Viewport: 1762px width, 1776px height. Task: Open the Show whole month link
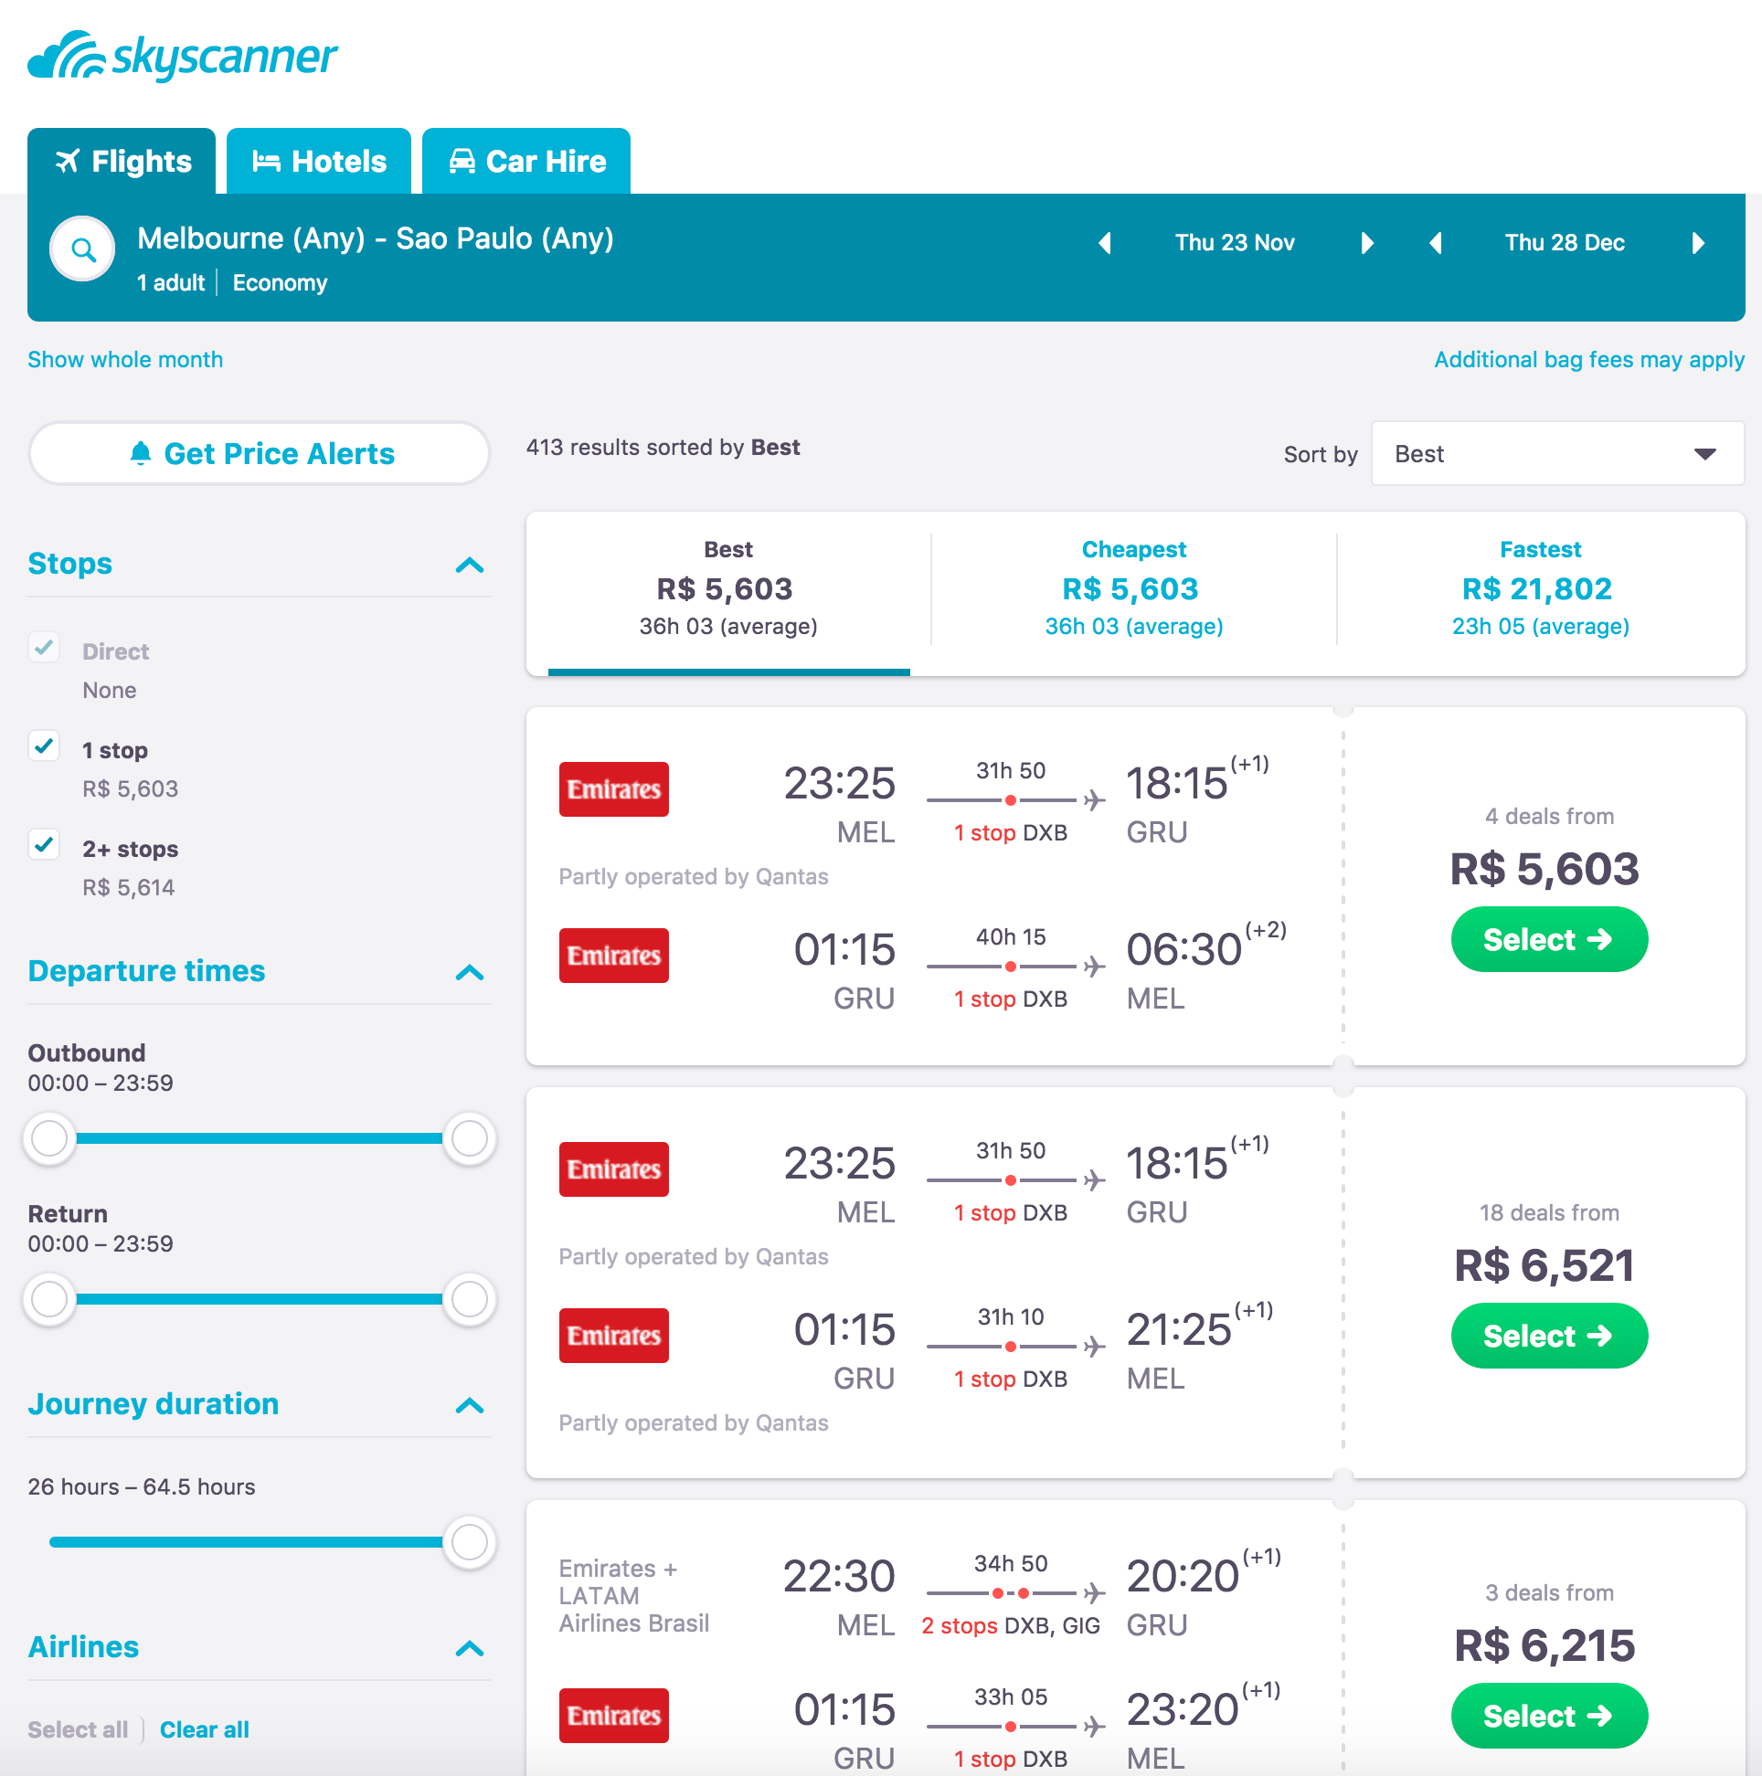click(125, 359)
